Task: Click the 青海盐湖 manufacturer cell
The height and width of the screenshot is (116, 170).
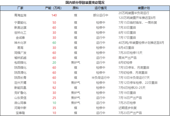Action: tap(20, 15)
